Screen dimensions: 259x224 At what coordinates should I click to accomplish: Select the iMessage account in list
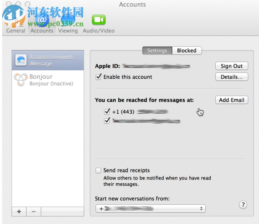click(48, 60)
